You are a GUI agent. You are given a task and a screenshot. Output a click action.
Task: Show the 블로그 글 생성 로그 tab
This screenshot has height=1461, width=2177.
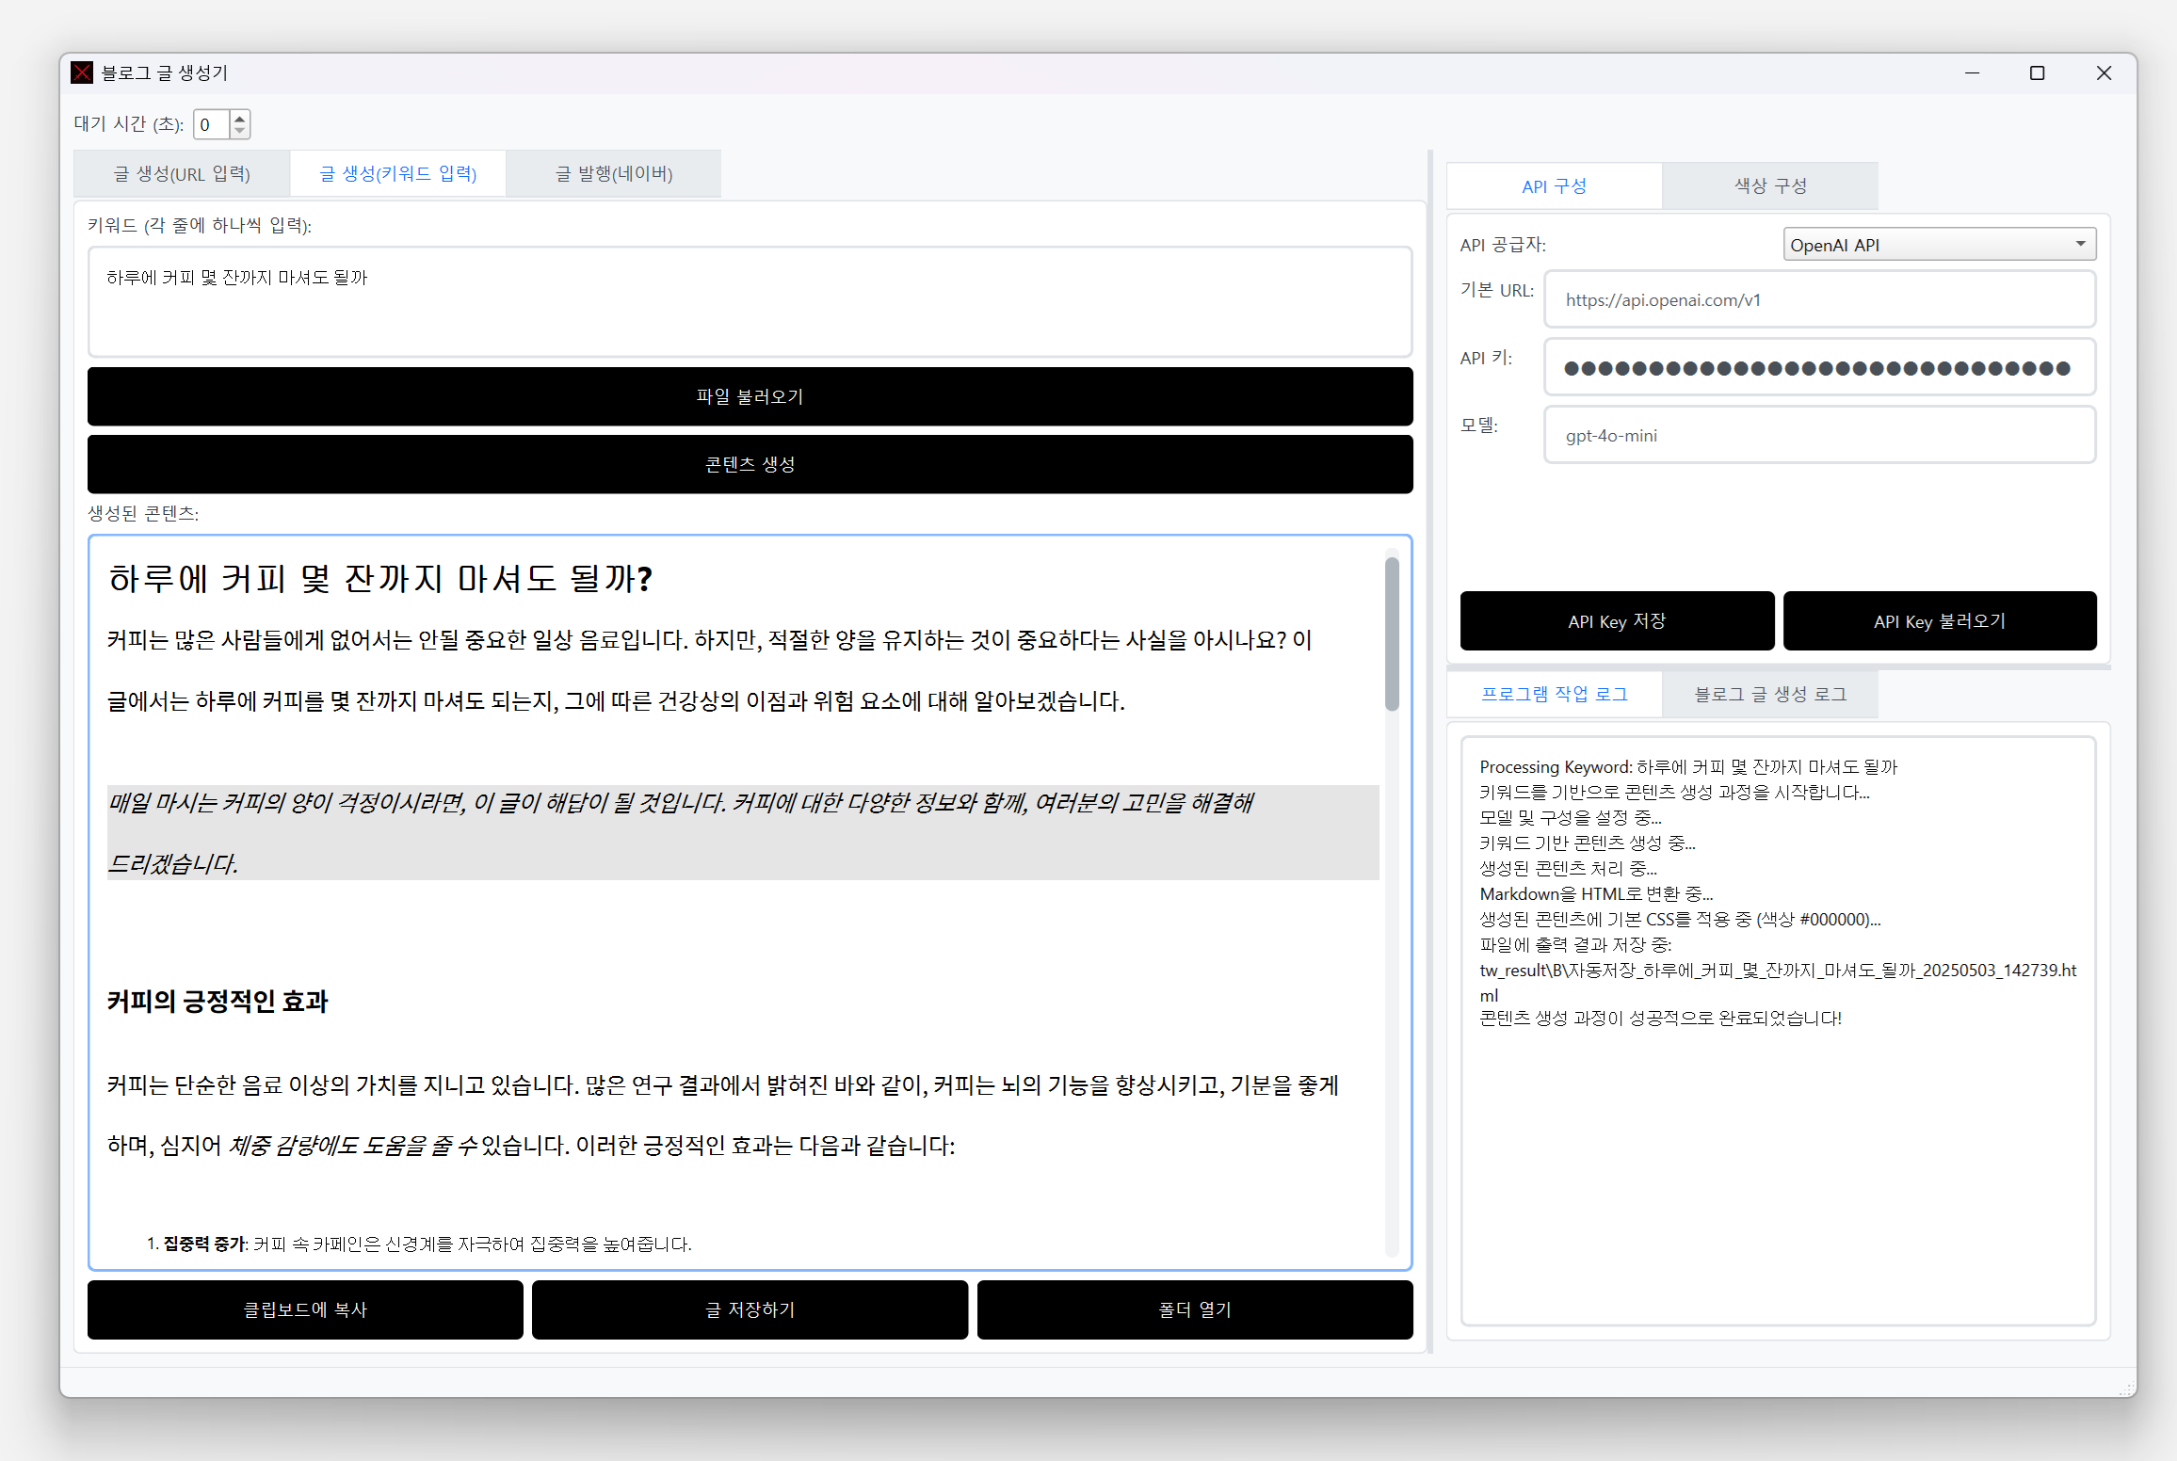click(1770, 694)
